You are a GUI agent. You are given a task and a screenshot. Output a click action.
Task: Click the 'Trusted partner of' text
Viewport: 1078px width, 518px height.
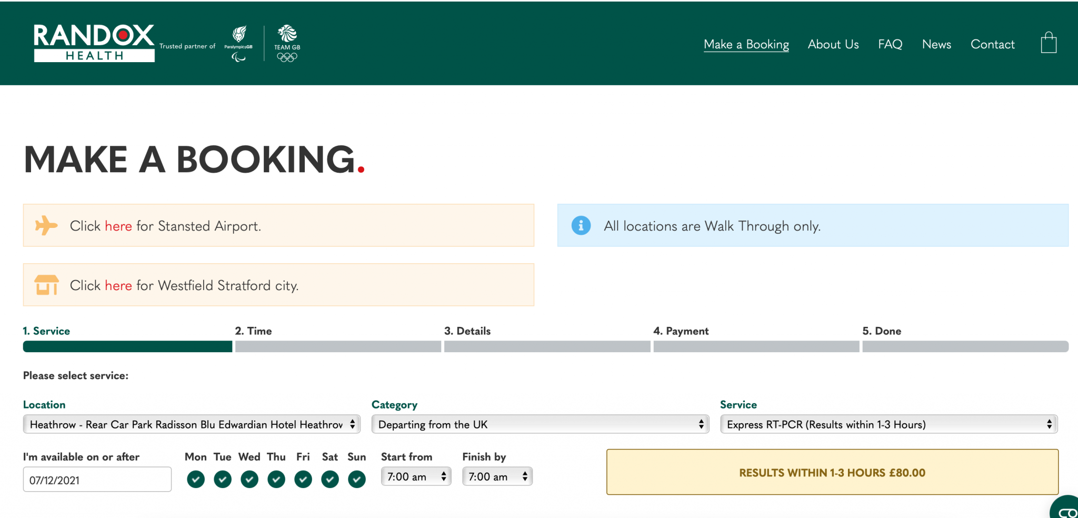(187, 46)
